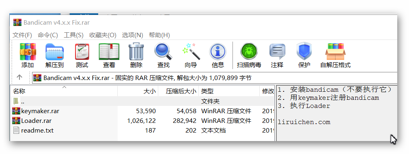Open the 查看 (View) book icon
This screenshot has height=154, width=409.
pos(109,52)
